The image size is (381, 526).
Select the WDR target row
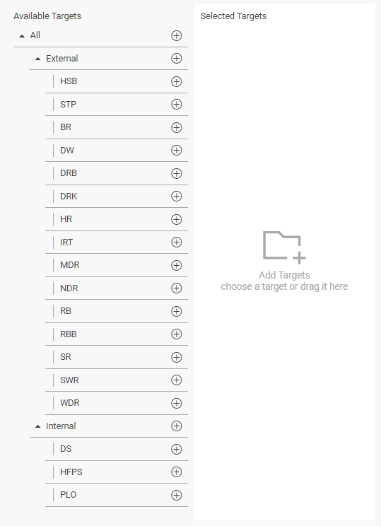tap(117, 403)
